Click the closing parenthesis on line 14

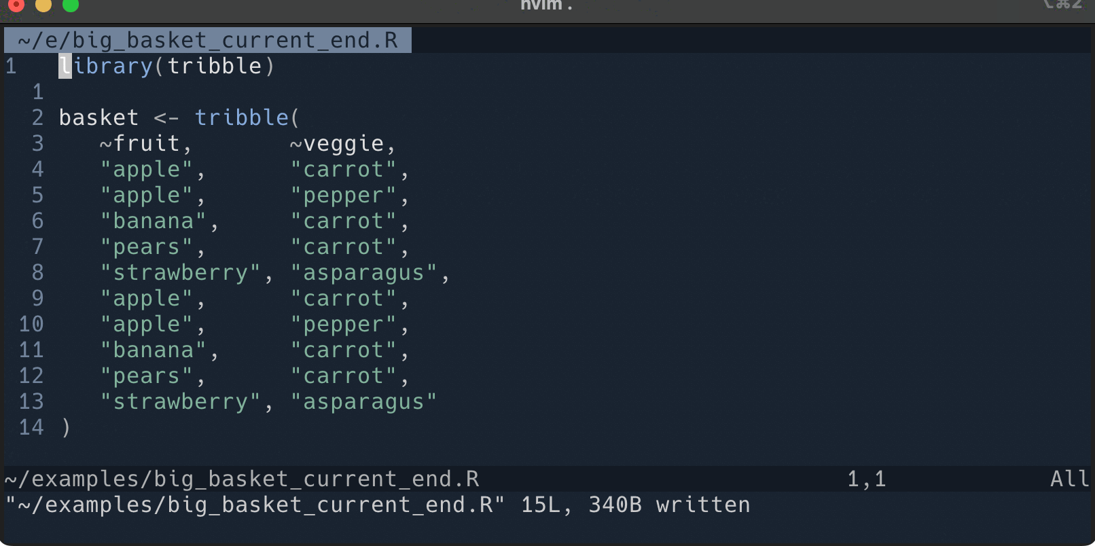(x=66, y=428)
